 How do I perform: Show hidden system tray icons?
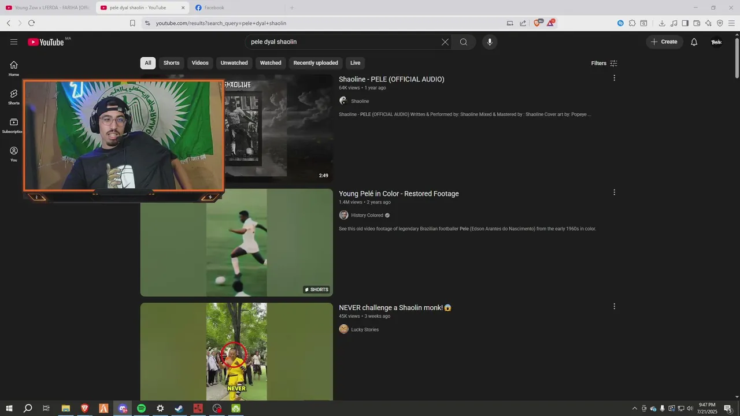(x=634, y=408)
